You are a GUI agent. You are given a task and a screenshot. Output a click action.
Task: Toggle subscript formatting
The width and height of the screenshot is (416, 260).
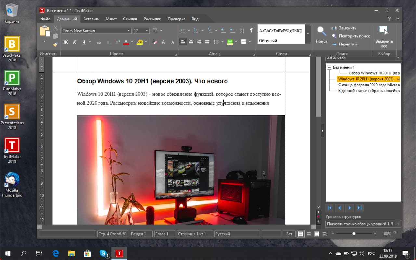(x=109, y=42)
